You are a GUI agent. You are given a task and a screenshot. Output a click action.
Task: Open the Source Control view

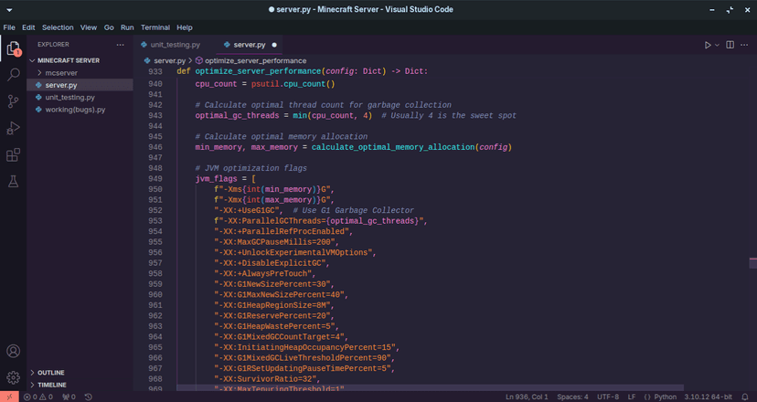[14, 101]
